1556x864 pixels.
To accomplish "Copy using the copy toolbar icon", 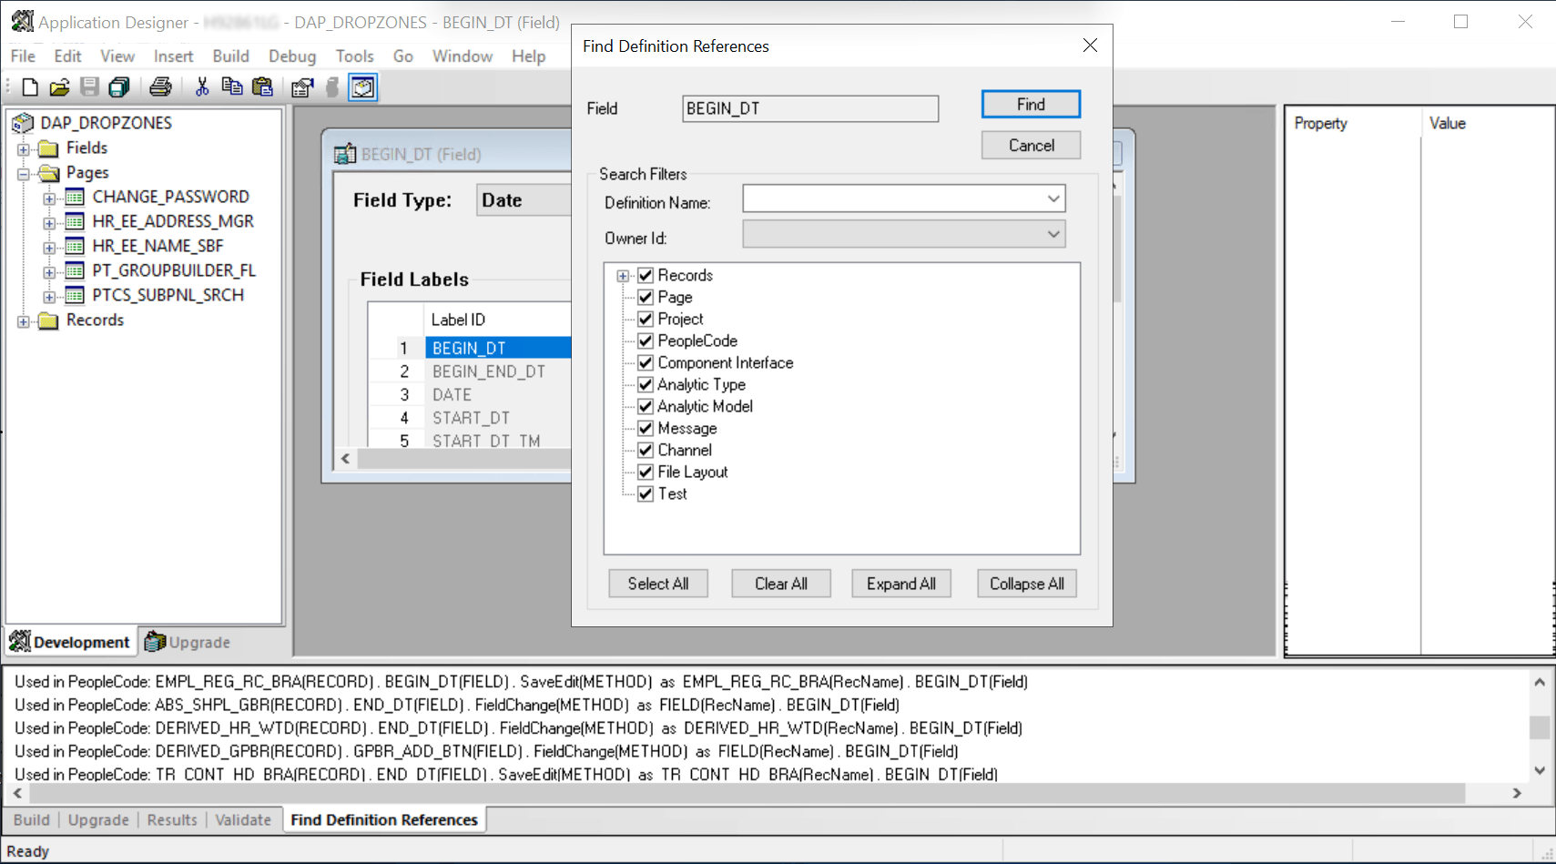I will [x=232, y=86].
